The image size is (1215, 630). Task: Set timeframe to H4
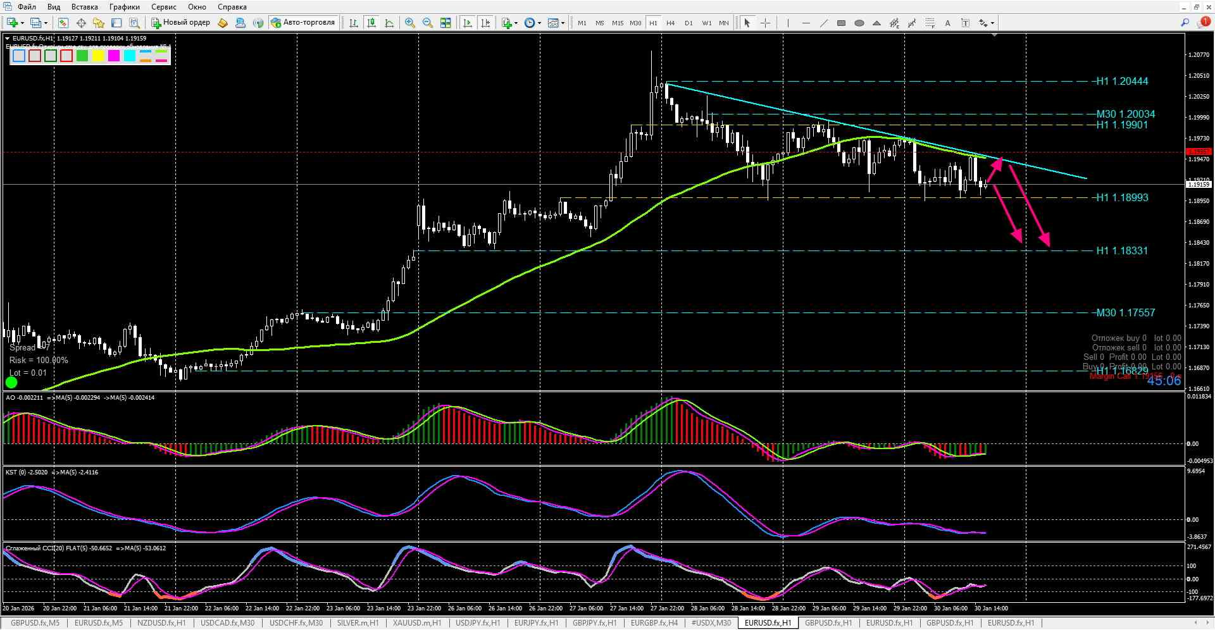tap(671, 23)
